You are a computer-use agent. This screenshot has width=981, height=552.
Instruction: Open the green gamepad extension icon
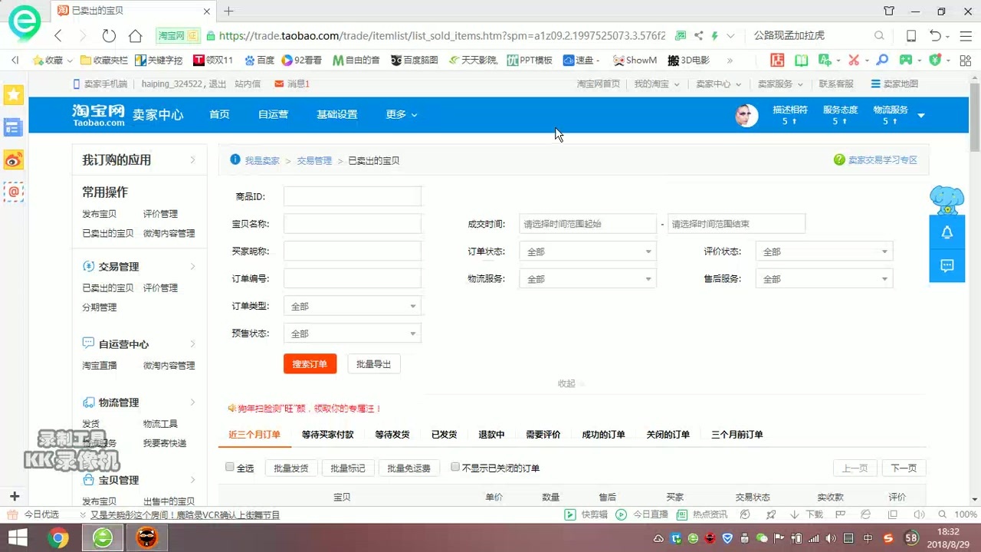[906, 60]
